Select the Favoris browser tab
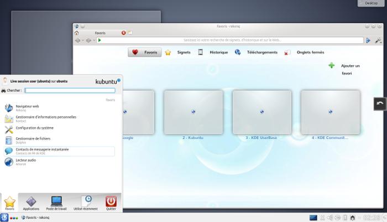Viewport: 387px width, 222px height. [100, 33]
